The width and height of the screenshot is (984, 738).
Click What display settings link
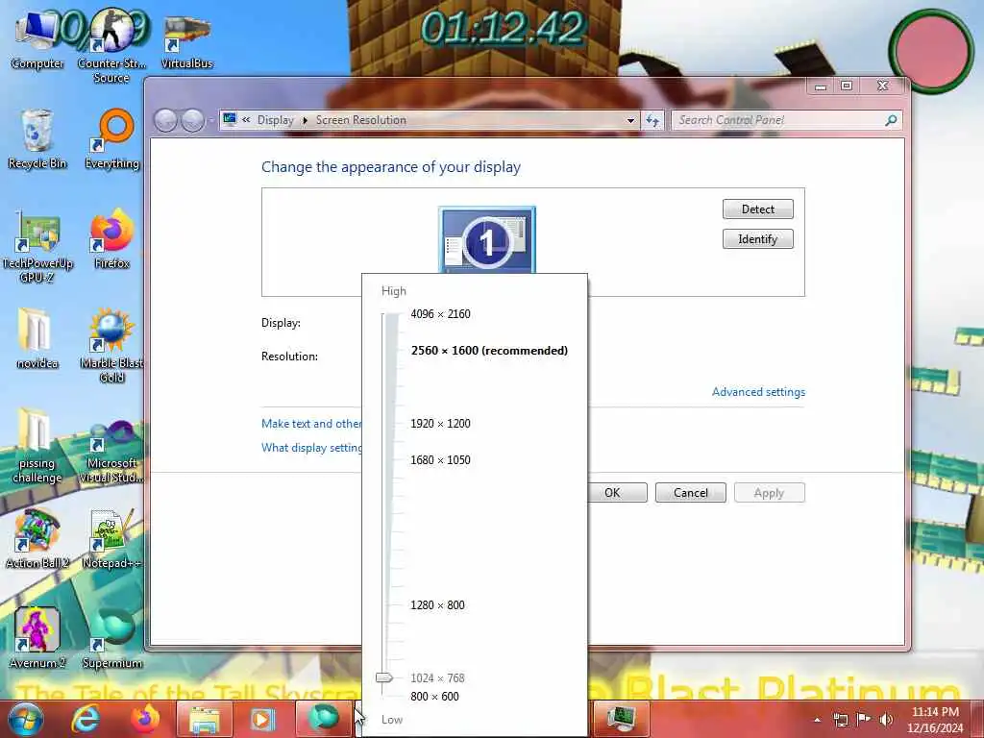(311, 448)
